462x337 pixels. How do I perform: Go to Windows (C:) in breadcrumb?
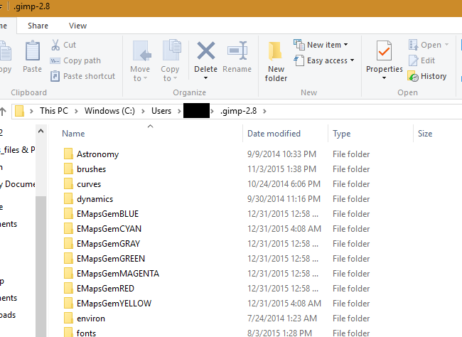point(109,111)
